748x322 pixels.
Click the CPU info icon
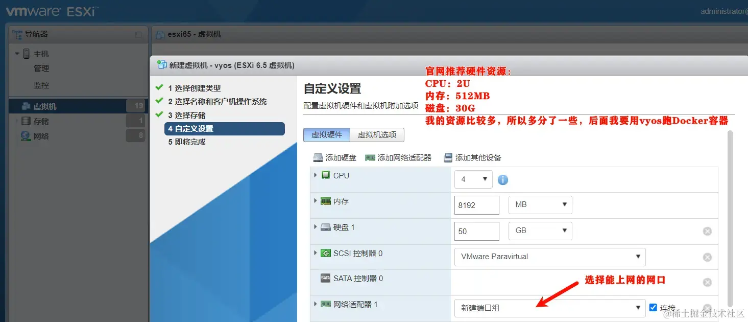pos(502,179)
